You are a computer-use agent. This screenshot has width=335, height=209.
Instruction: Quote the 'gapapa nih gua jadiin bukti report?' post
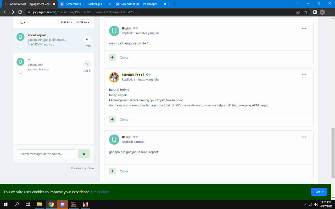[124, 171]
